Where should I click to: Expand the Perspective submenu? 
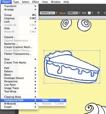pos(19,81)
